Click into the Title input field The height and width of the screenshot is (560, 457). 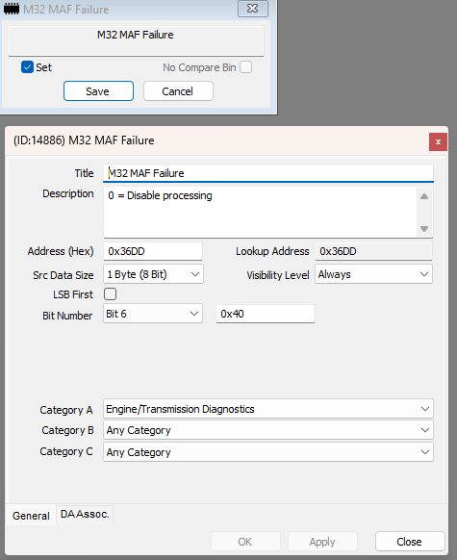268,173
